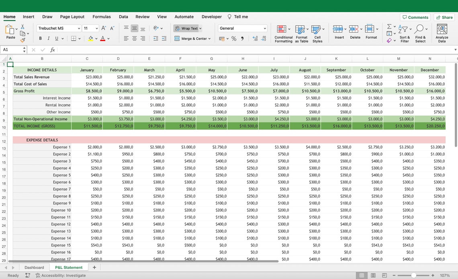Click the Format cells icon
Viewport: 458px width, 279px height.
click(370, 29)
